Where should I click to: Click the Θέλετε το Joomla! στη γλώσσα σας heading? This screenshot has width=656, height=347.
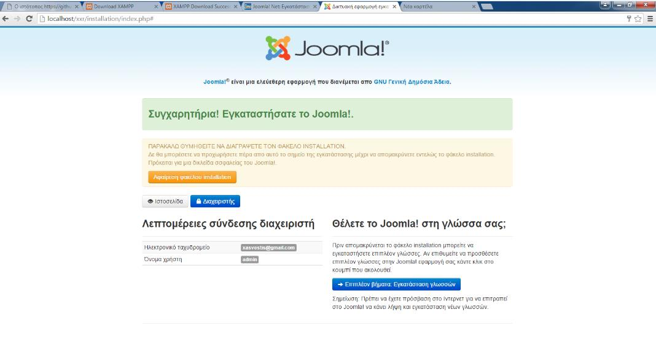point(419,223)
